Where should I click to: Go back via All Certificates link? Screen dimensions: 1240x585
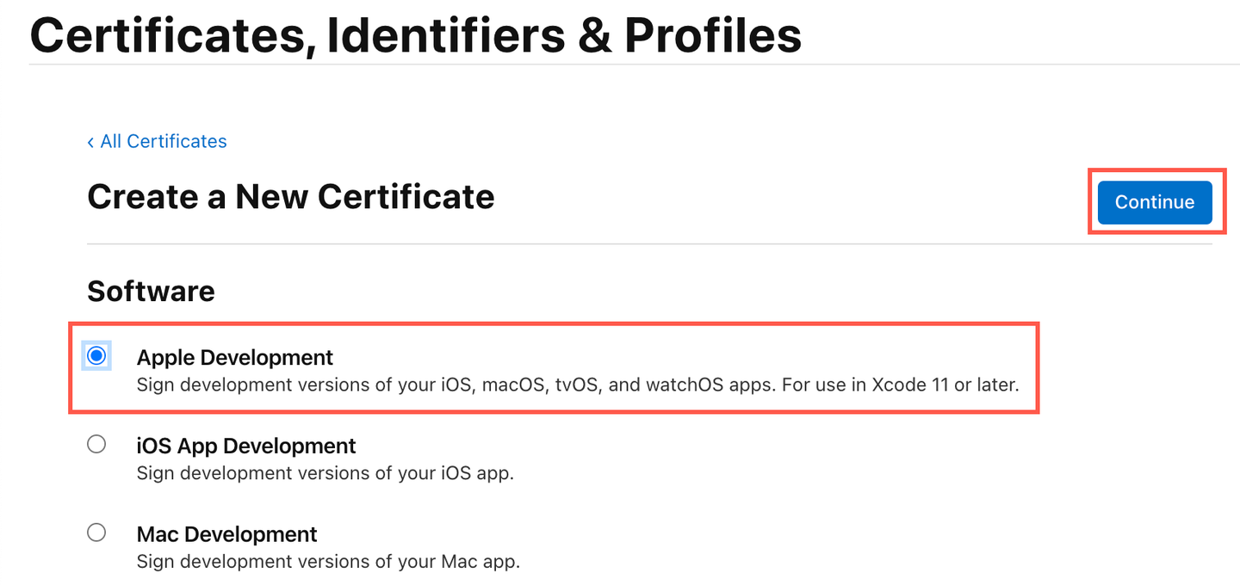157,141
